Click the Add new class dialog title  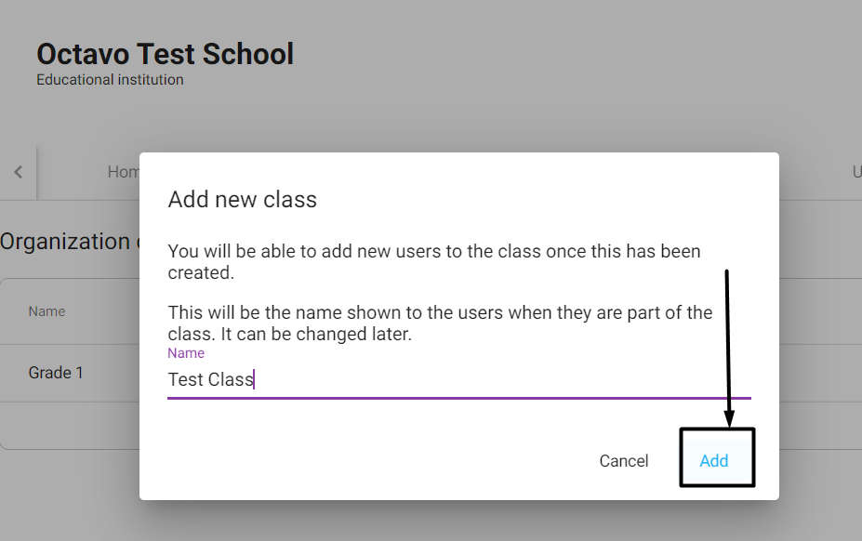coord(243,199)
